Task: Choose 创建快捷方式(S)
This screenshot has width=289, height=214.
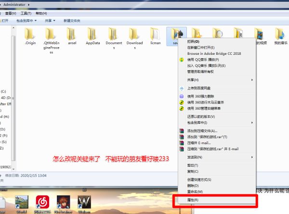Action: point(199,179)
